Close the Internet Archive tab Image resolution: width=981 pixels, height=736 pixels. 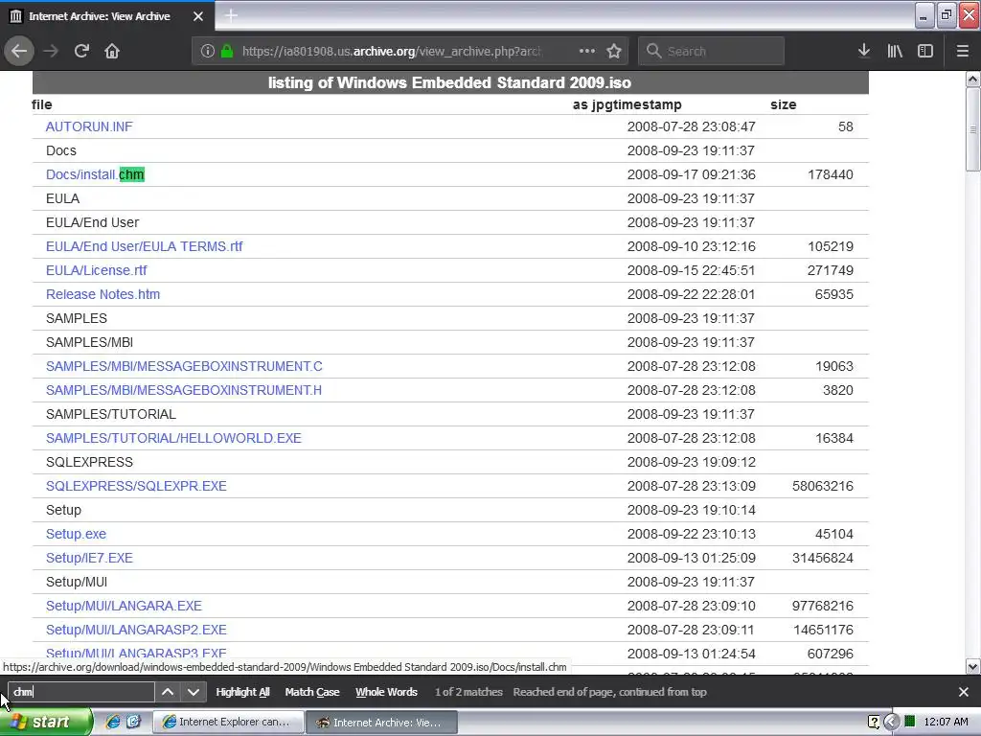coord(198,16)
